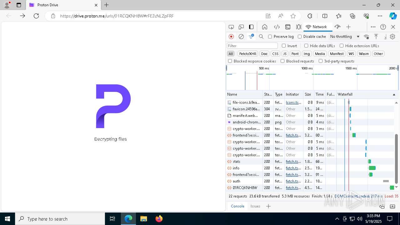Clear the network log
This screenshot has height=225, width=400.
point(241,37)
